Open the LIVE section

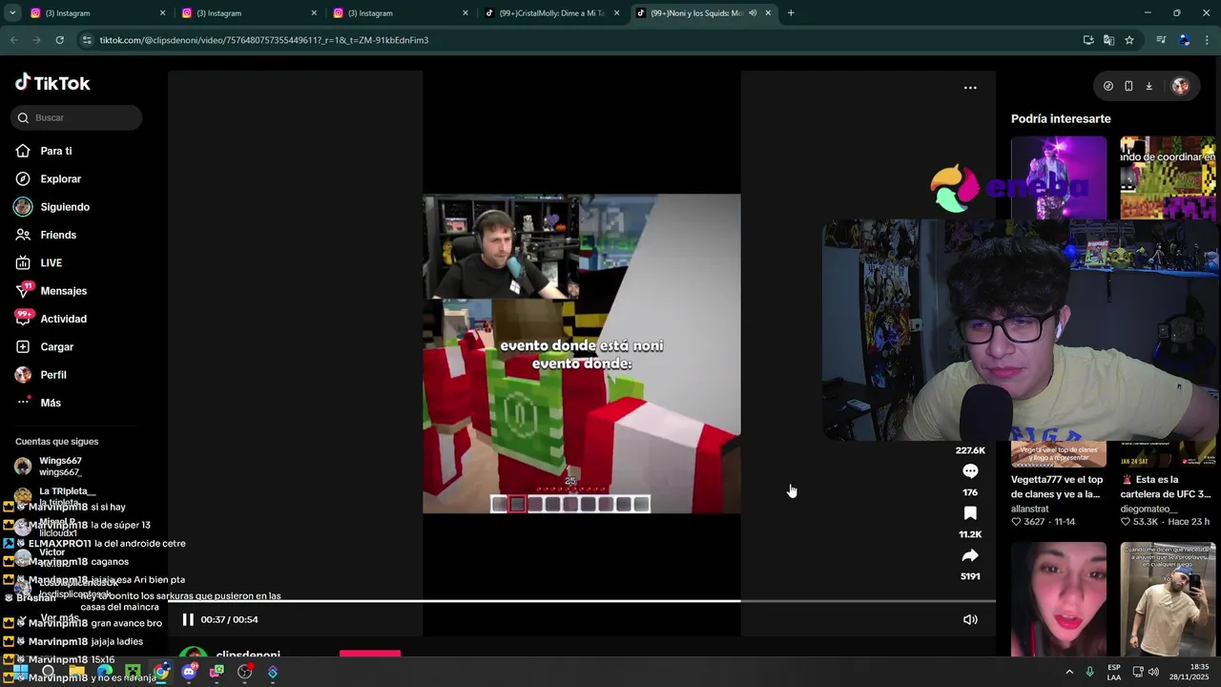click(x=51, y=262)
